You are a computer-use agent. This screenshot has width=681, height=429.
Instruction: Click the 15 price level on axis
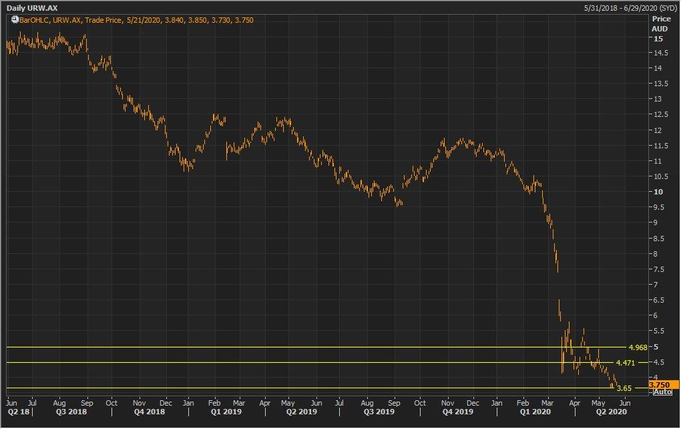coord(656,37)
